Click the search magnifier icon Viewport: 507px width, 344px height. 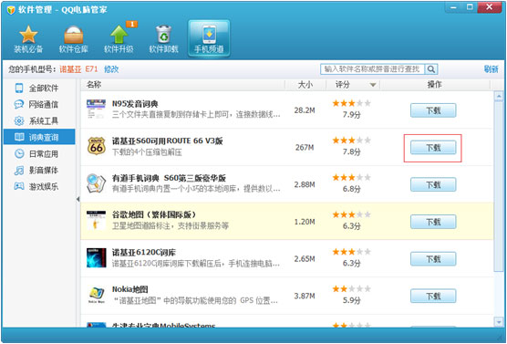430,69
